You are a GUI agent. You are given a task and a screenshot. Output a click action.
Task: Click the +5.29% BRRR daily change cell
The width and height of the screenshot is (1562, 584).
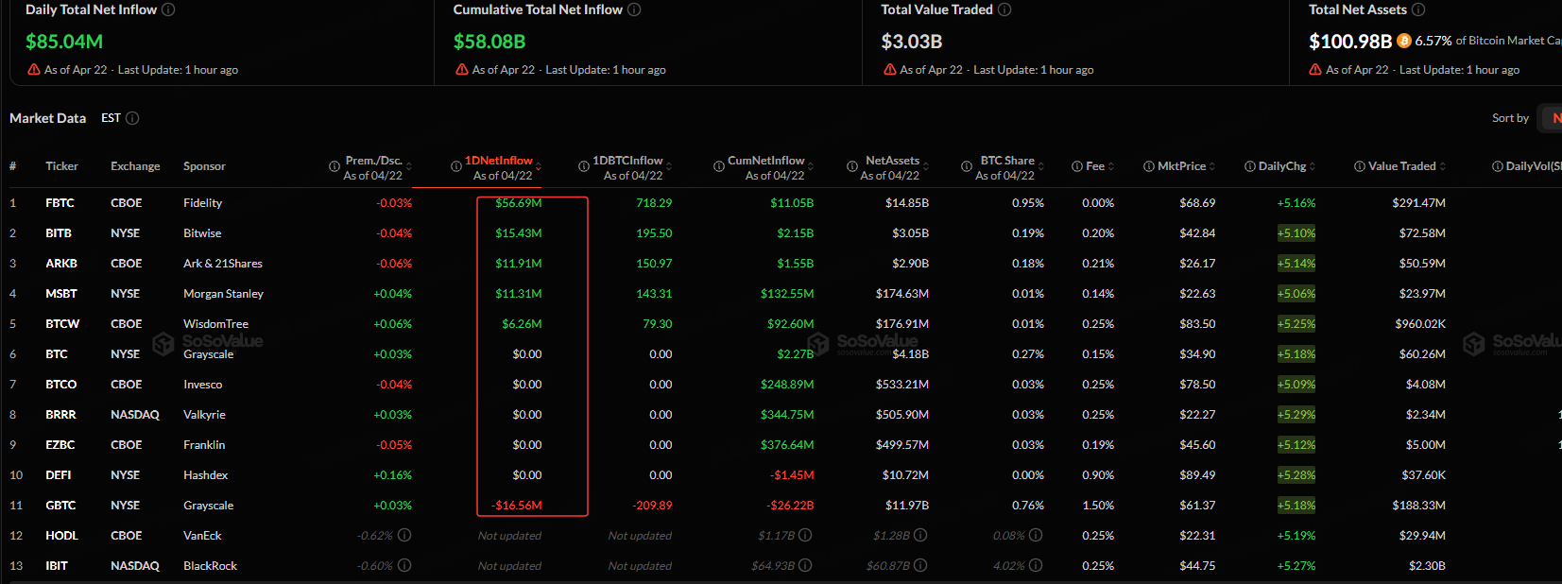(1296, 415)
